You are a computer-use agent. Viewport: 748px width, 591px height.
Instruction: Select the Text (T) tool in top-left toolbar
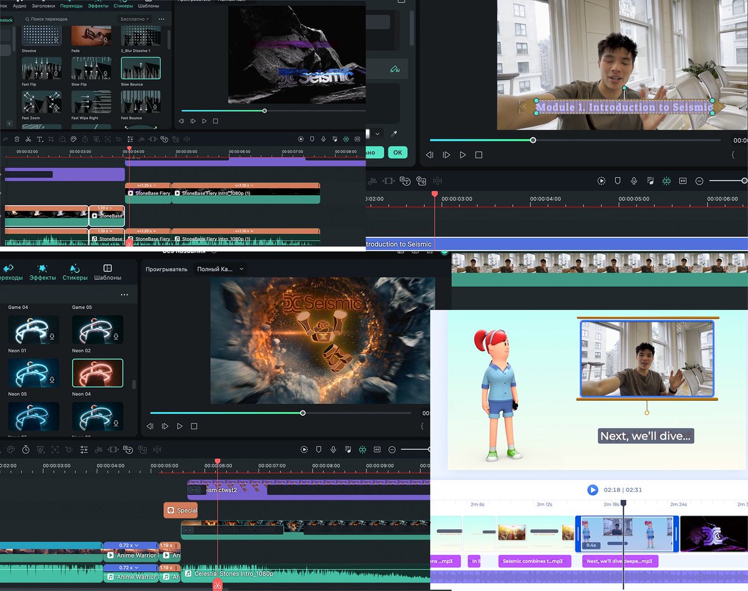(x=39, y=139)
